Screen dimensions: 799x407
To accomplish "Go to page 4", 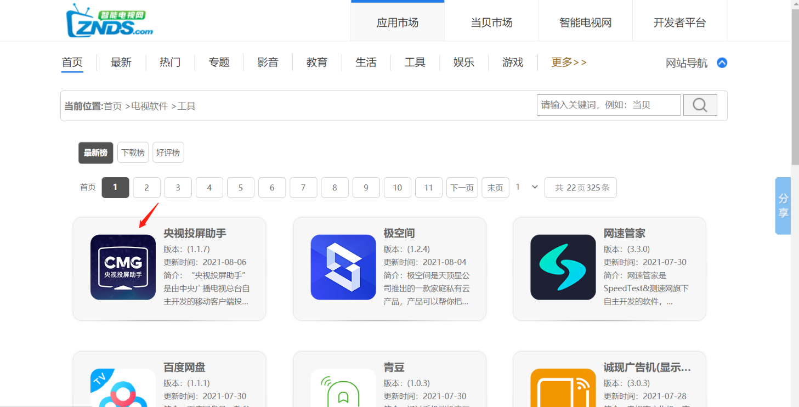I will pos(209,188).
